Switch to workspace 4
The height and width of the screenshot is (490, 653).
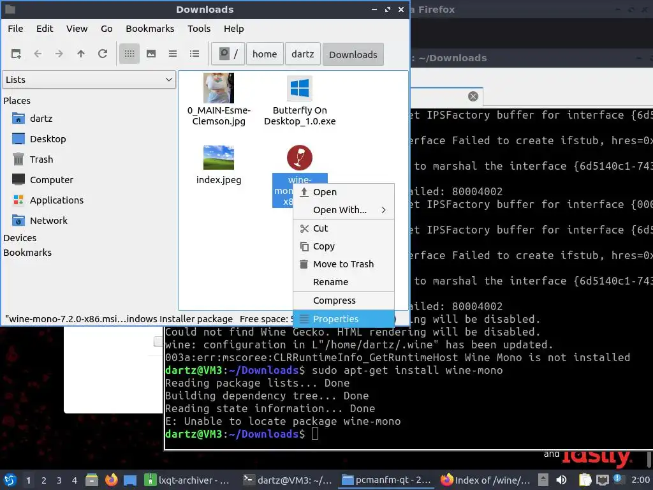75,480
